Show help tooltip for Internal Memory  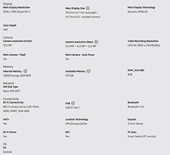(25, 71)
